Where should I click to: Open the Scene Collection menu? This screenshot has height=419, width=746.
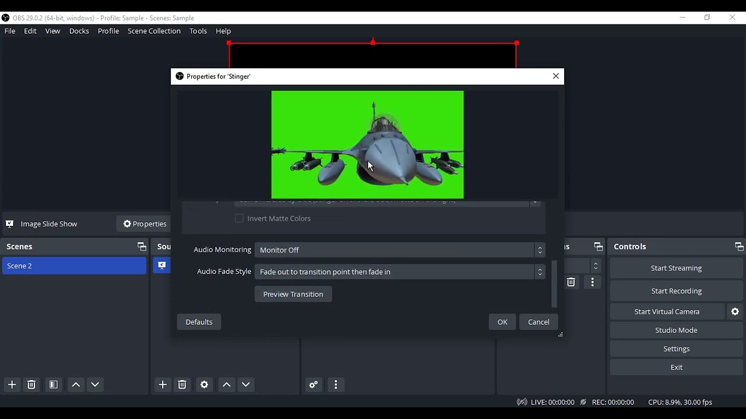point(154,31)
